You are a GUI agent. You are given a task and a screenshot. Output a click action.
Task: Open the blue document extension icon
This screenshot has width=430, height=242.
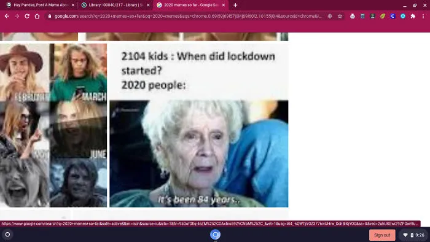(x=362, y=16)
